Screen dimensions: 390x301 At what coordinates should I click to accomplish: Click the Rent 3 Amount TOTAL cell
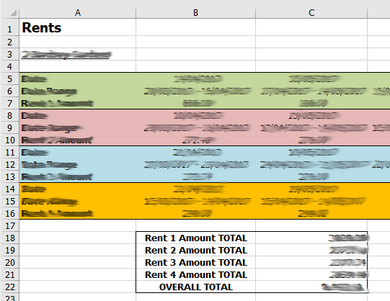pyautogui.click(x=196, y=263)
